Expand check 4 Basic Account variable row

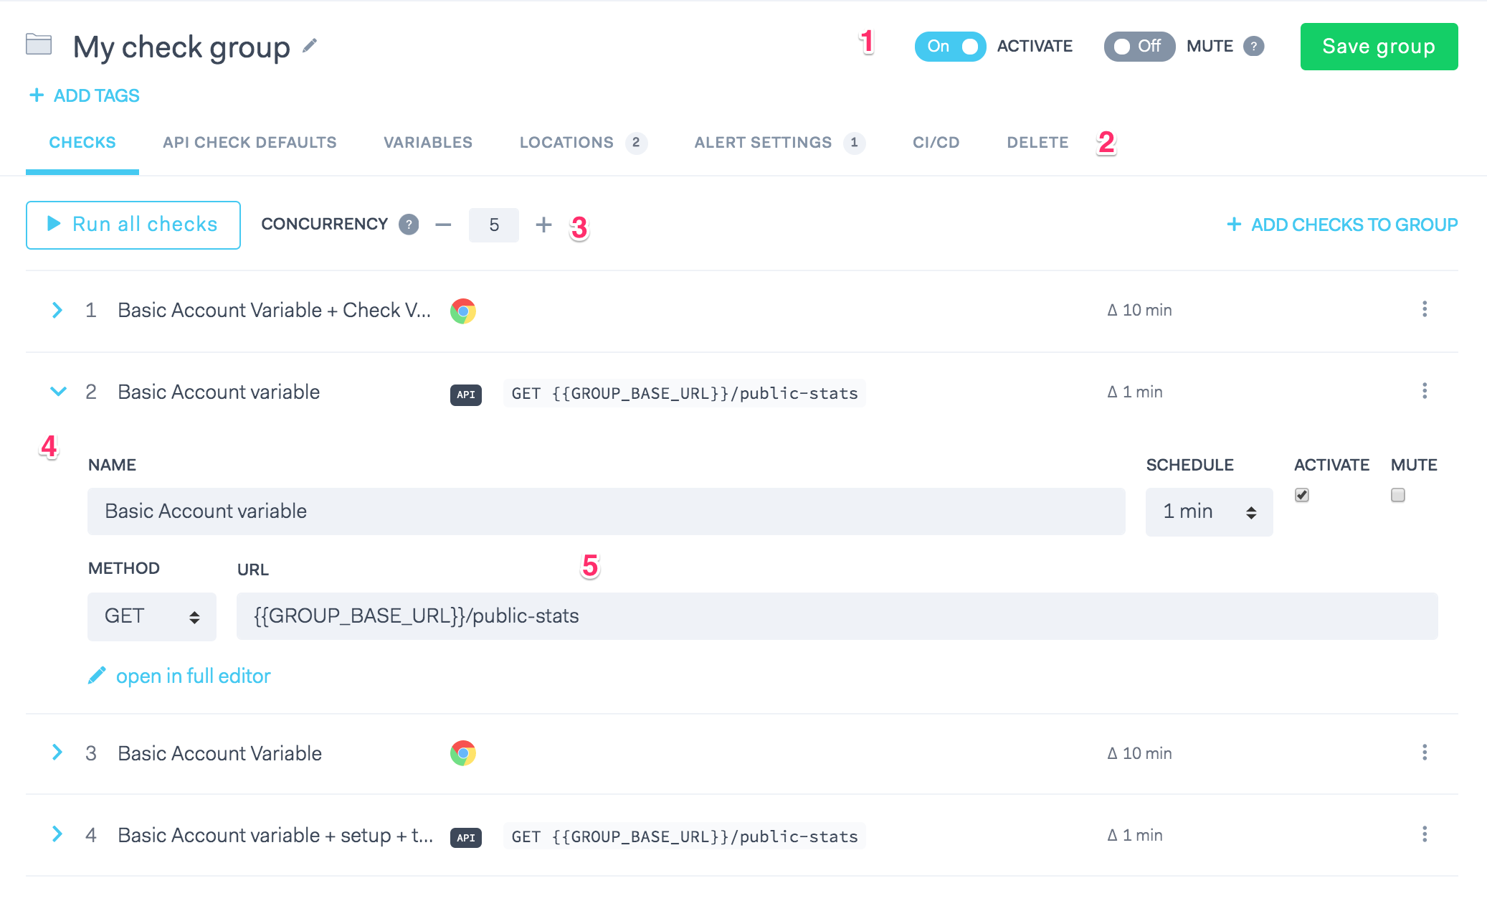click(x=57, y=835)
